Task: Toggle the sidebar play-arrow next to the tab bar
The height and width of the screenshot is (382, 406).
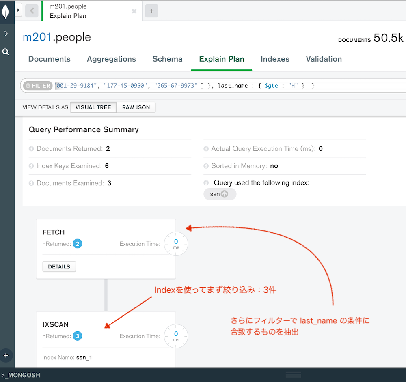Action: point(18,10)
